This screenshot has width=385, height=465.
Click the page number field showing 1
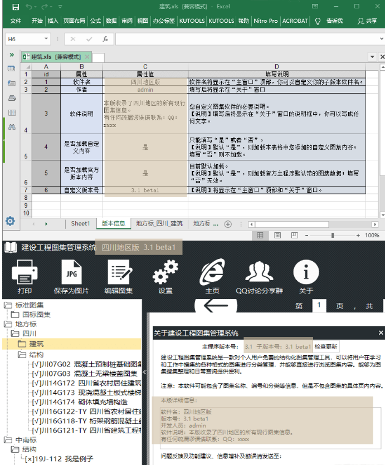pos(319,306)
